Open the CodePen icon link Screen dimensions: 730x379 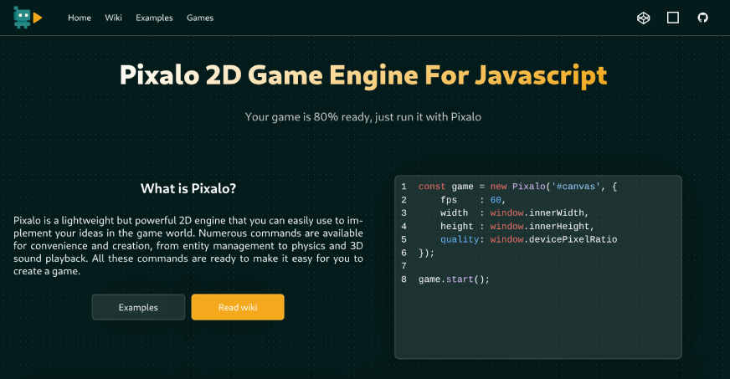pos(644,18)
